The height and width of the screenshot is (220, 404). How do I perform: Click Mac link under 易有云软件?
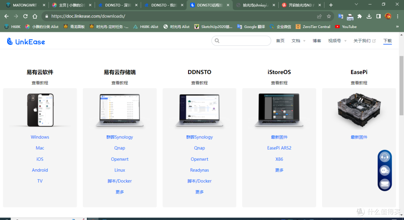pyautogui.click(x=40, y=148)
